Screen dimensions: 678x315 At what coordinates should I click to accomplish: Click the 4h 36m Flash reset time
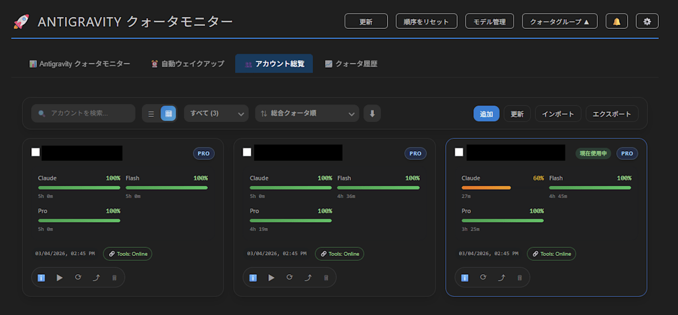pos(345,196)
